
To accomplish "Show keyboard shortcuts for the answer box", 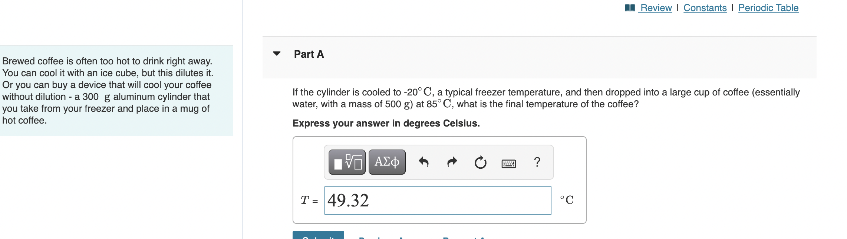I will pos(508,163).
